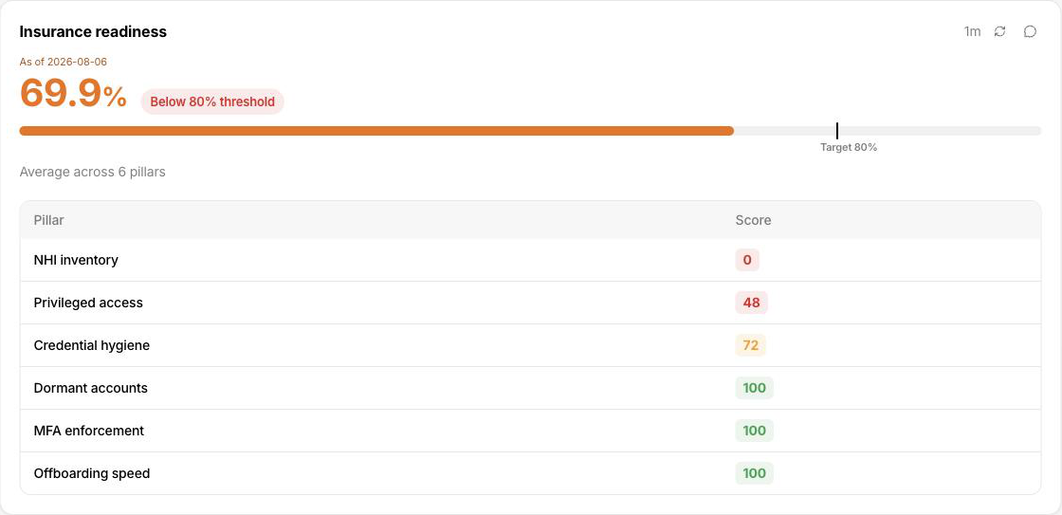Image resolution: width=1062 pixels, height=515 pixels.
Task: Select the Offboarding speed row
Action: point(530,473)
